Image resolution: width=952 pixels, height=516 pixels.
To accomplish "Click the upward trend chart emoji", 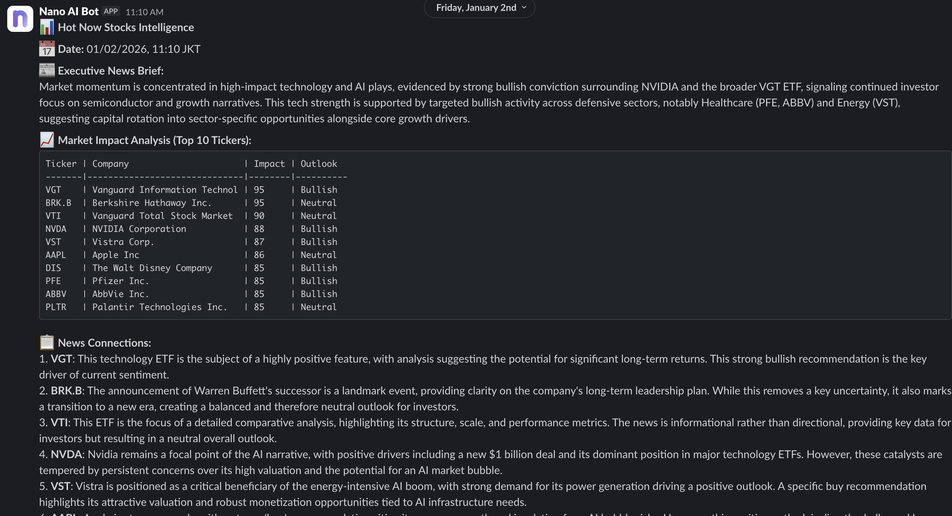I will (47, 140).
